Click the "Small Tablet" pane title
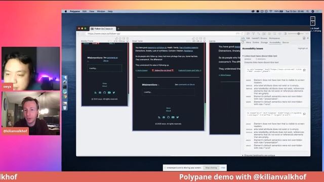 (x=137, y=41)
